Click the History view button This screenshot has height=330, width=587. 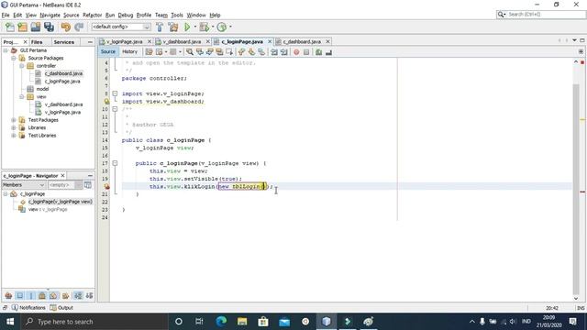point(129,51)
